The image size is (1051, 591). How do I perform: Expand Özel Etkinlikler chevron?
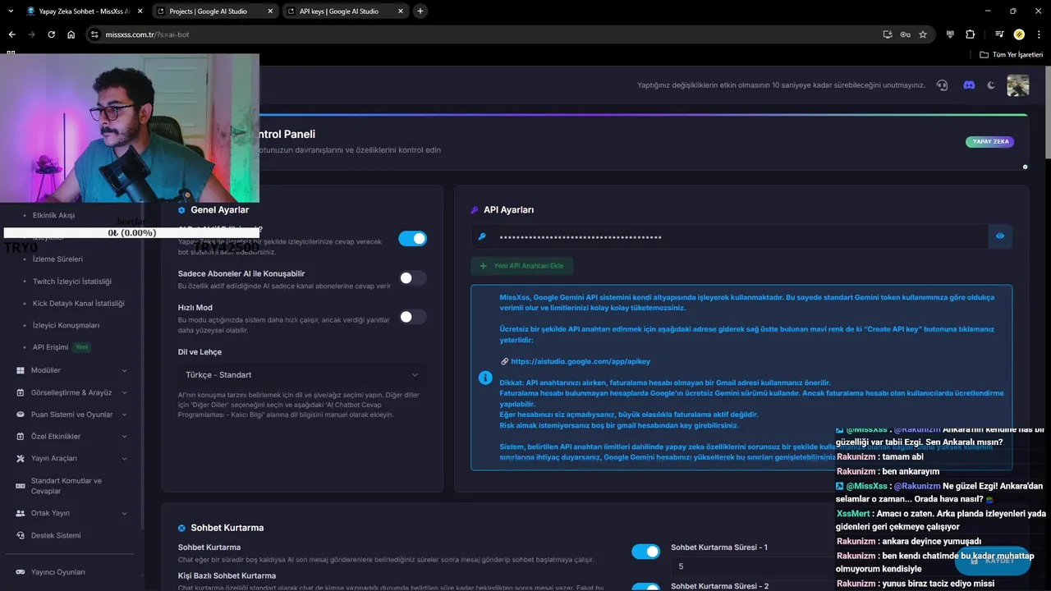[x=124, y=437]
